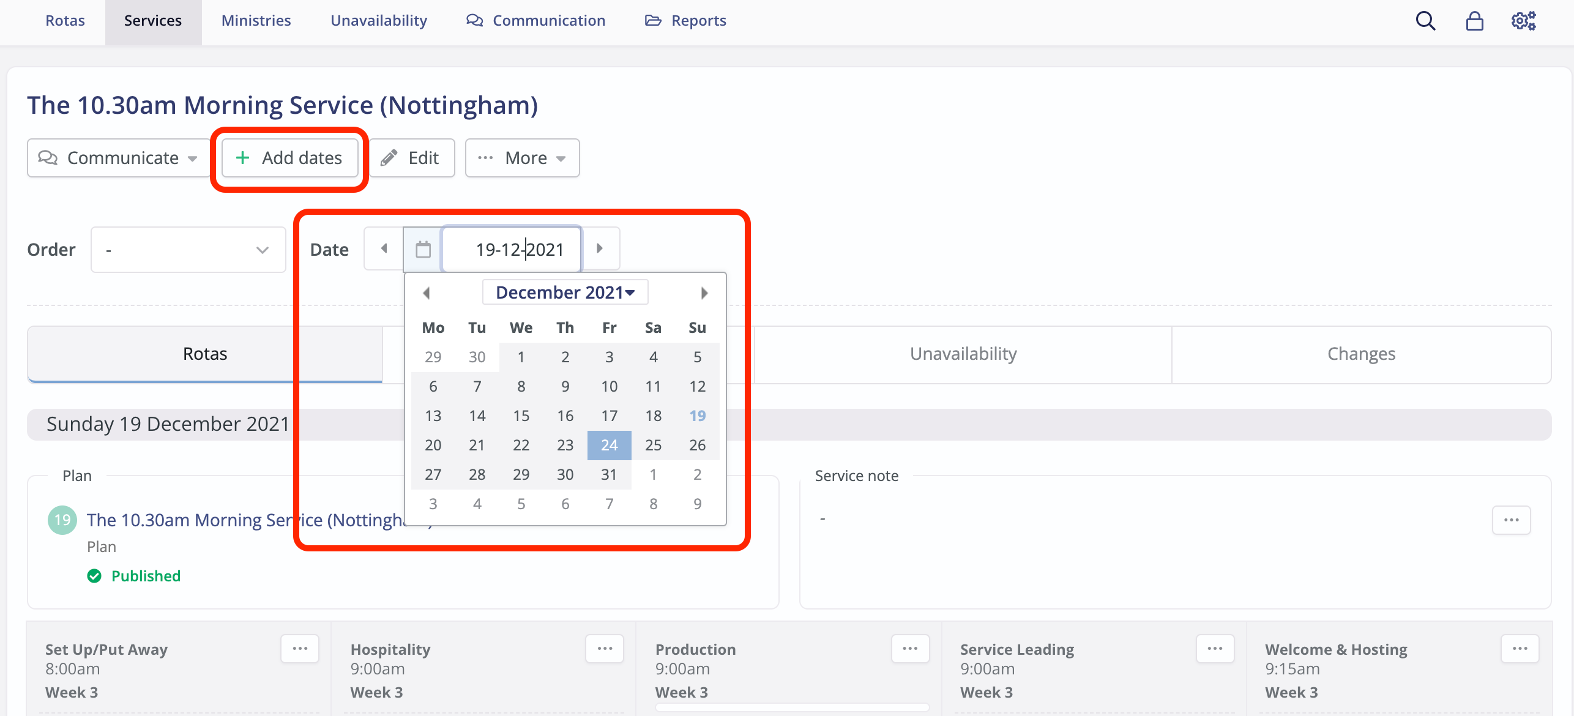Image resolution: width=1574 pixels, height=716 pixels.
Task: Open the settings gear menu
Action: coord(1523,20)
